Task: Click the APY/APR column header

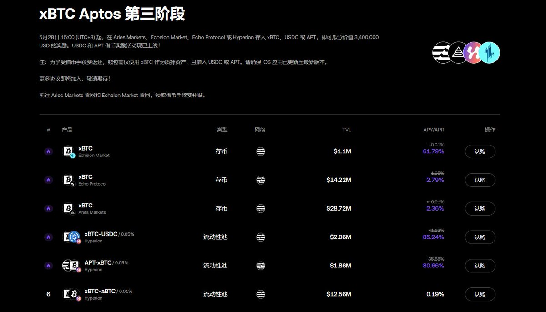Action: coord(434,130)
